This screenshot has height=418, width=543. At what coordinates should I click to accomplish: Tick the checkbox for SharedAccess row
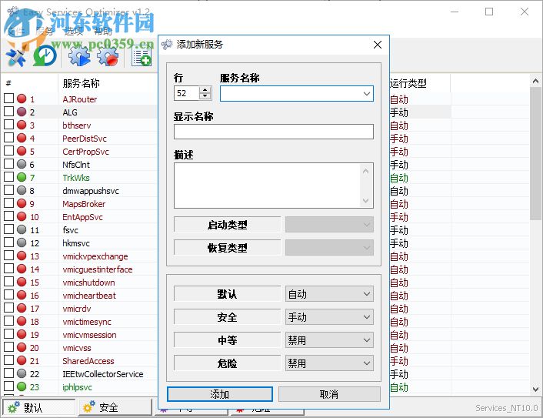click(8, 360)
